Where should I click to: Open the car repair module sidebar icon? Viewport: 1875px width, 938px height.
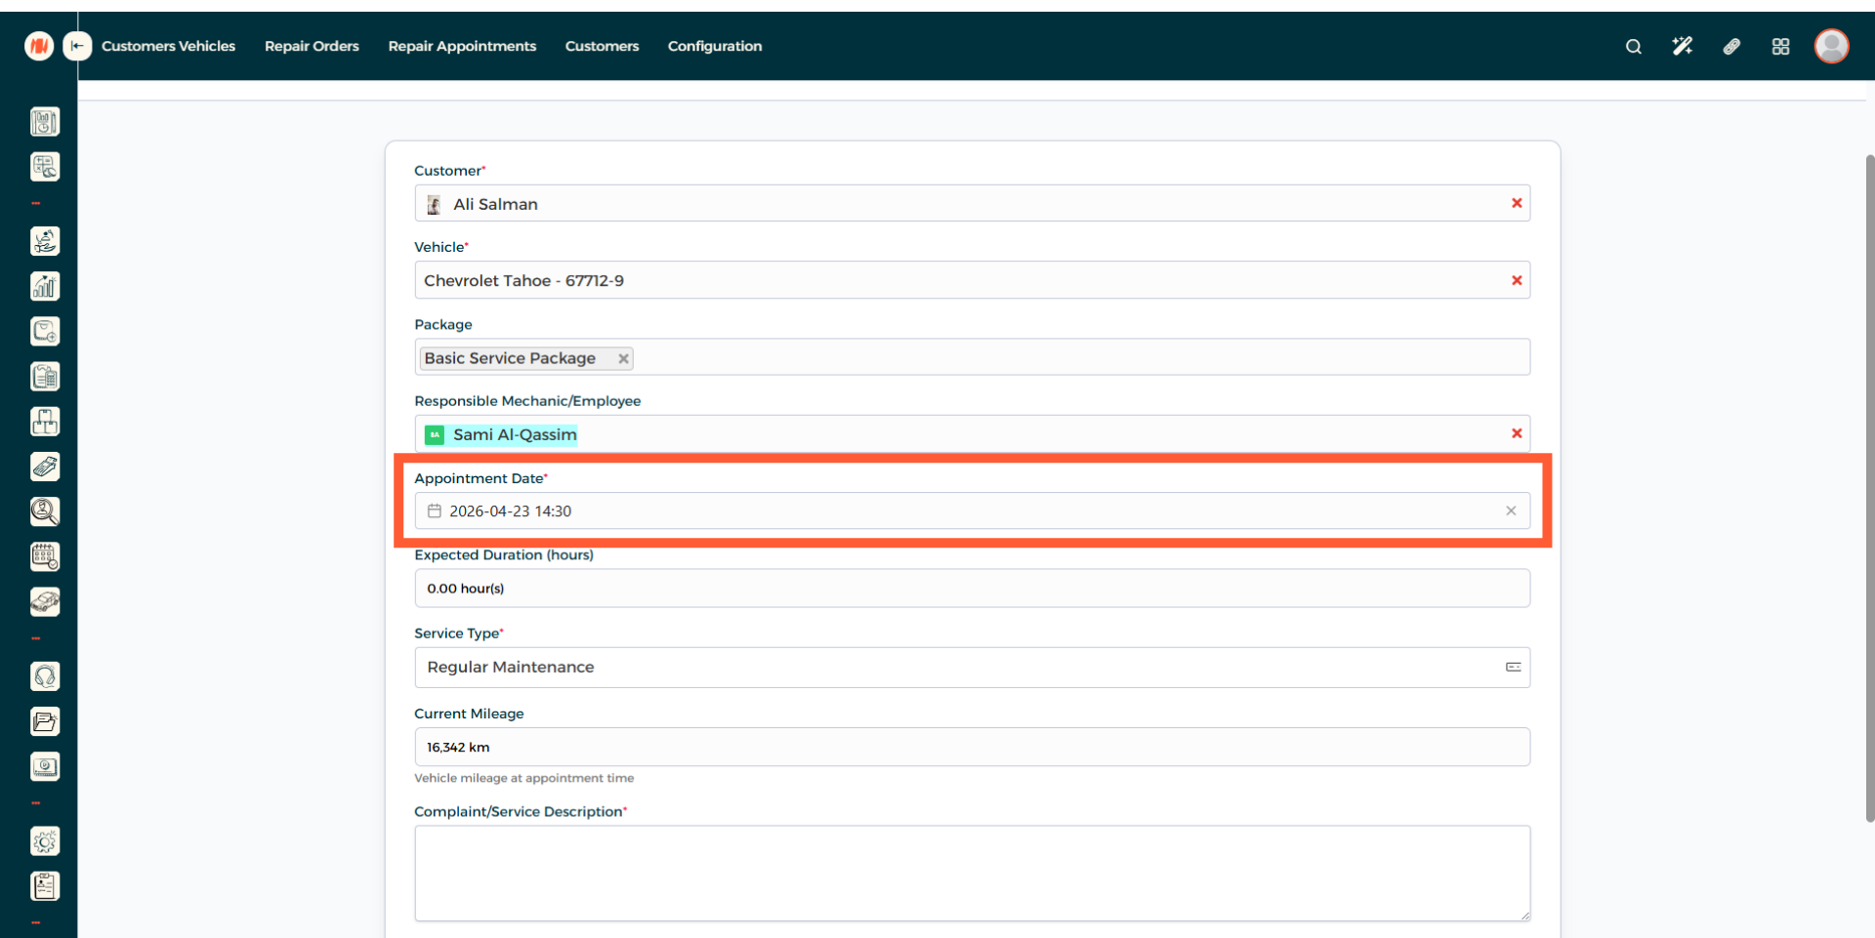pos(45,602)
